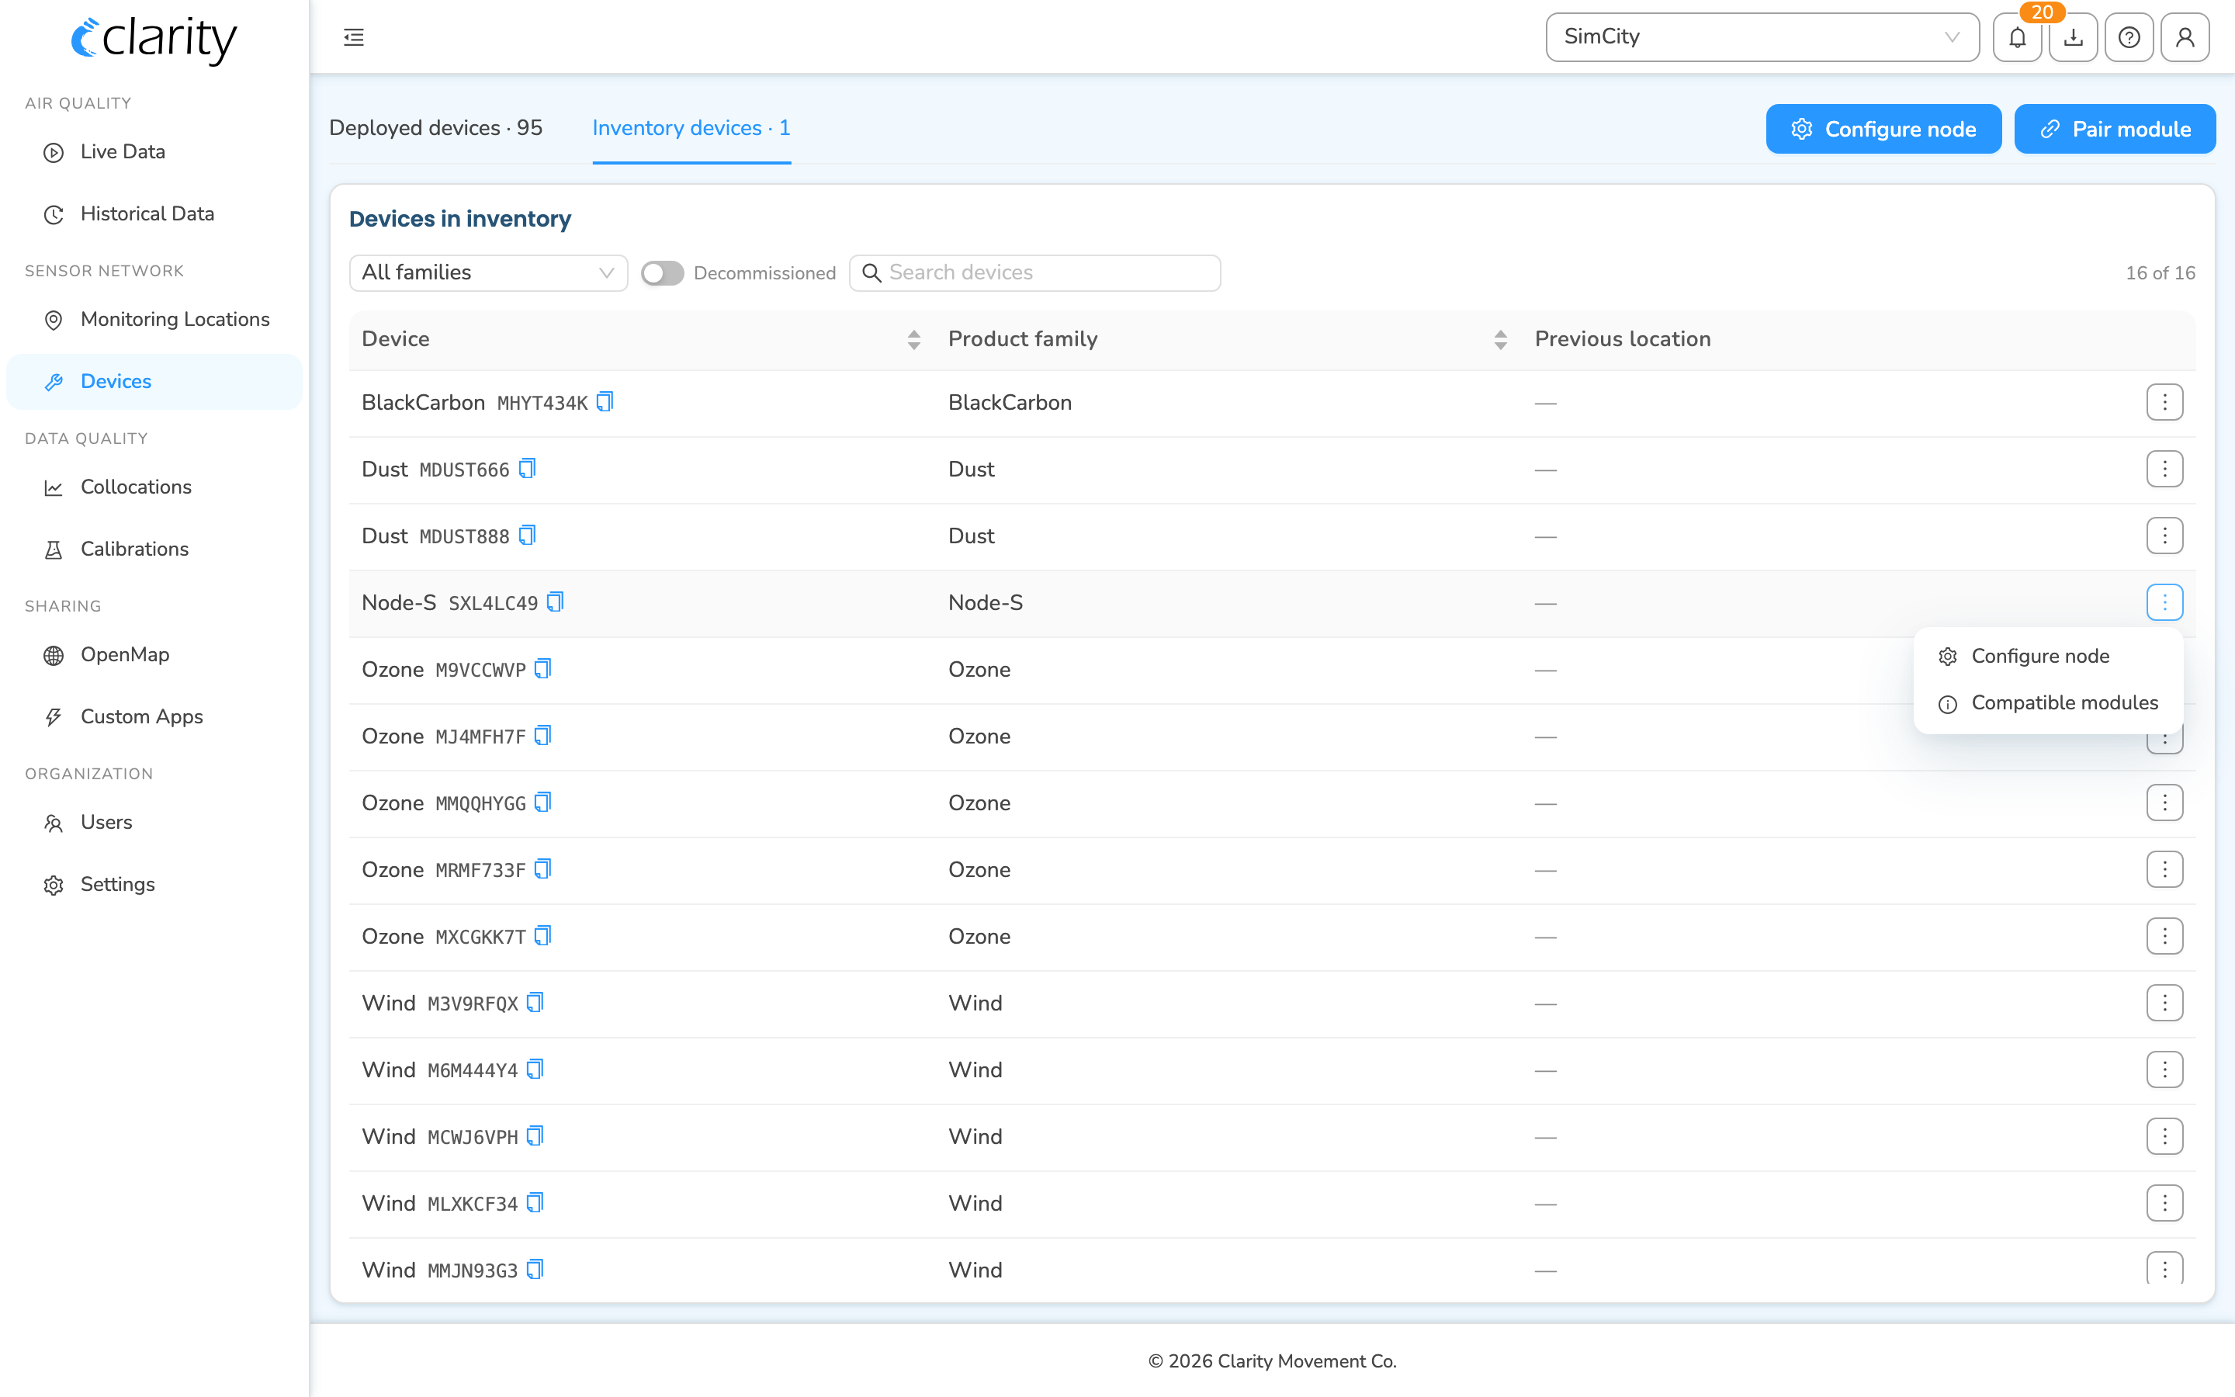Screen dimensions: 2235x1397
Task: Go to Live Data in sidebar
Action: 154,151
